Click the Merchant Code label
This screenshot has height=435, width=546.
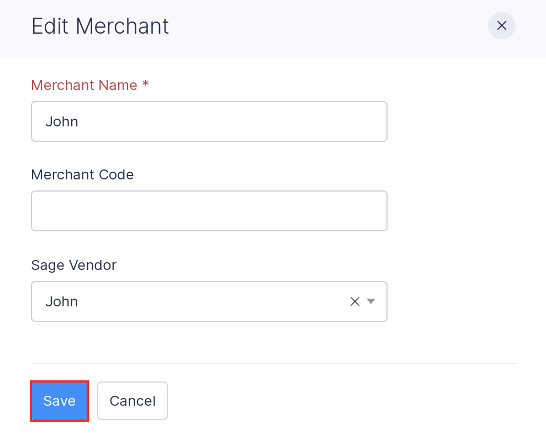[x=82, y=175]
